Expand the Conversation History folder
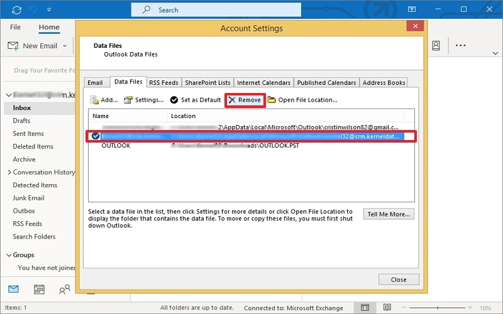Screen dimensions: 503x314 tap(9, 172)
